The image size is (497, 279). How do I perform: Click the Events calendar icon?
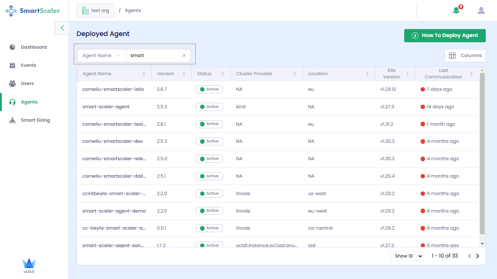(12, 65)
